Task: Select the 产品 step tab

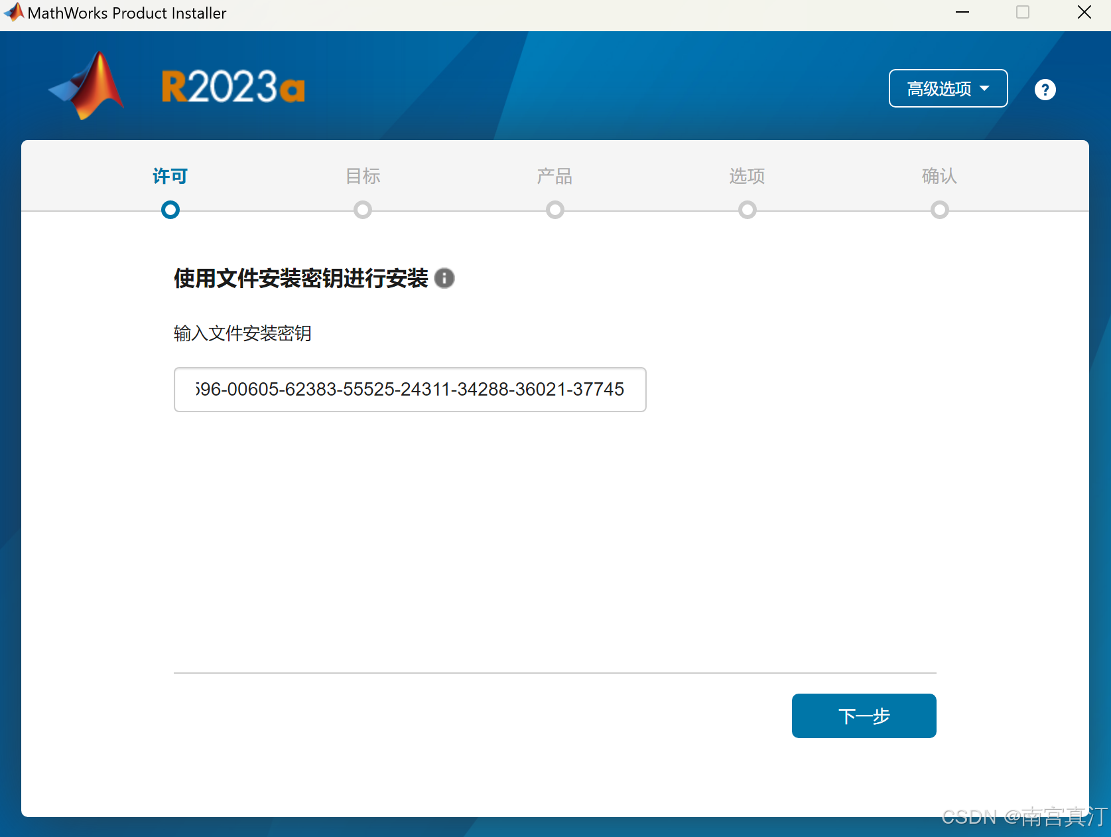Action: pyautogui.click(x=555, y=176)
